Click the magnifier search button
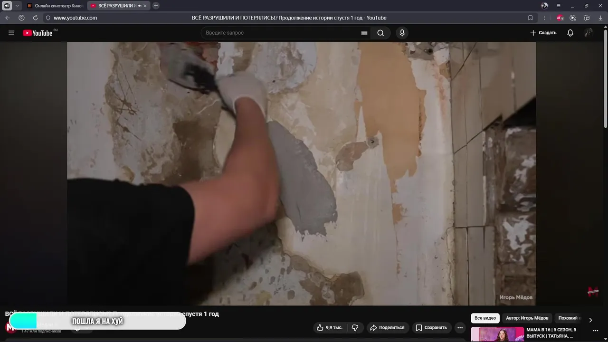This screenshot has height=342, width=608. coord(380,33)
